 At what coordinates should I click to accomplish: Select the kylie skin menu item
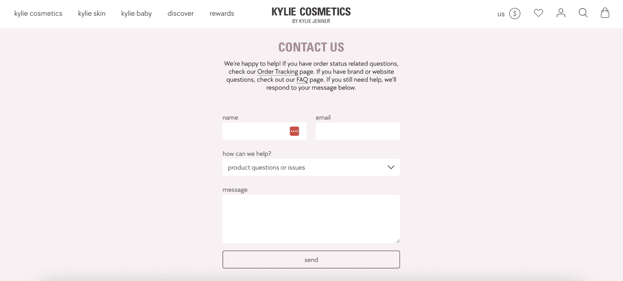[x=92, y=13]
